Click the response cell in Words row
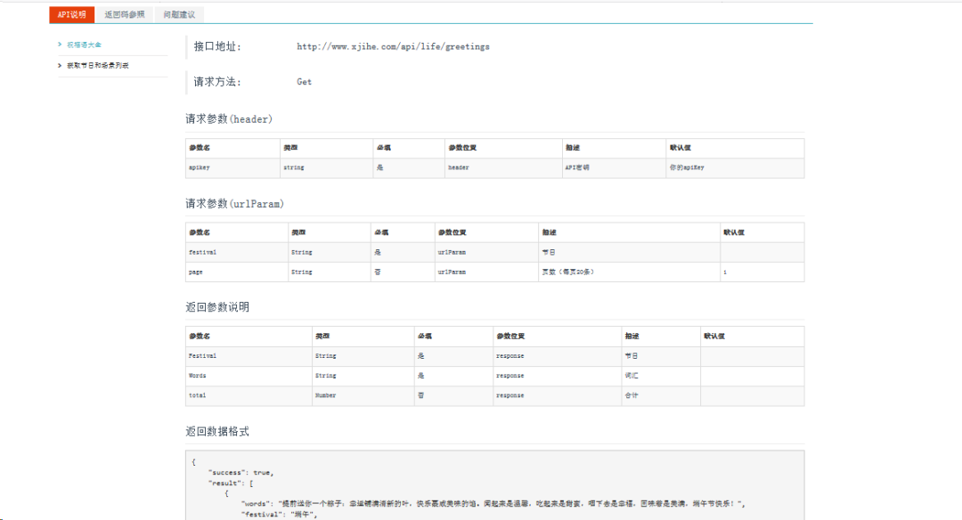The image size is (962, 520). [x=557, y=376]
